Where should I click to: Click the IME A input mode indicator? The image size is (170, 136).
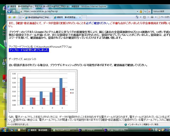pos(154,130)
